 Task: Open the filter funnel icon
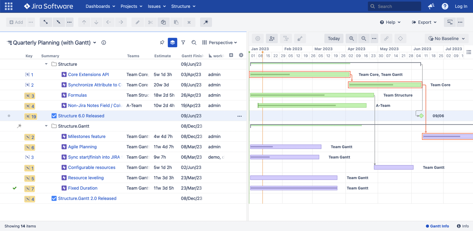(183, 42)
